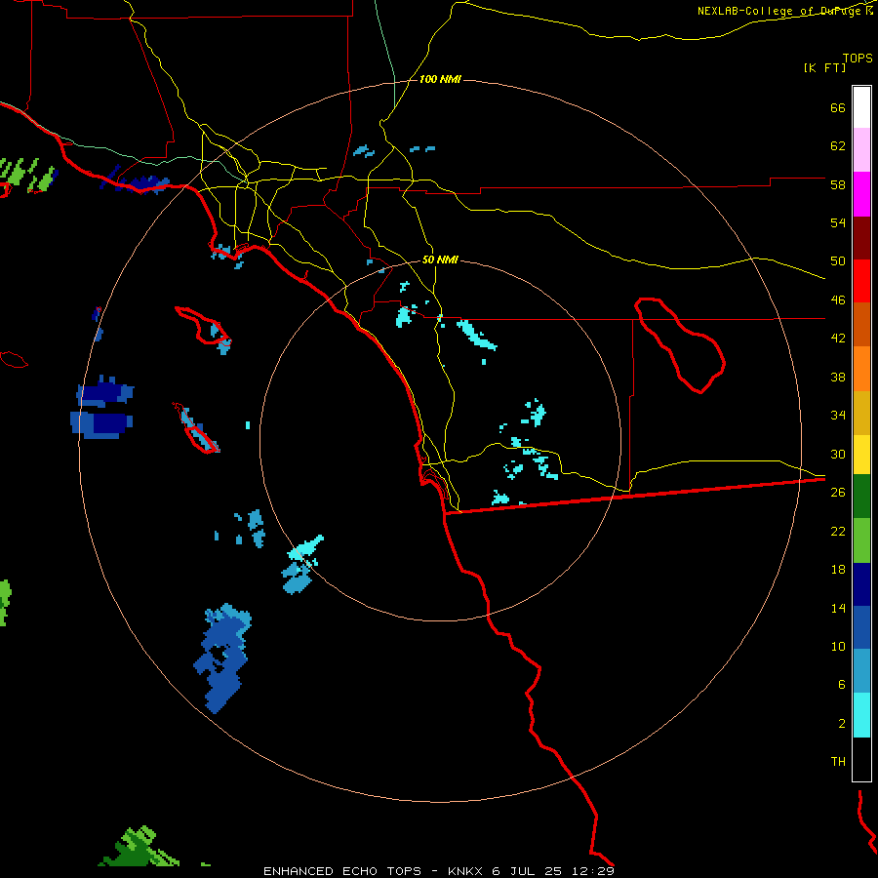Select the bright red legend swatch
The width and height of the screenshot is (878, 878).
tap(861, 281)
